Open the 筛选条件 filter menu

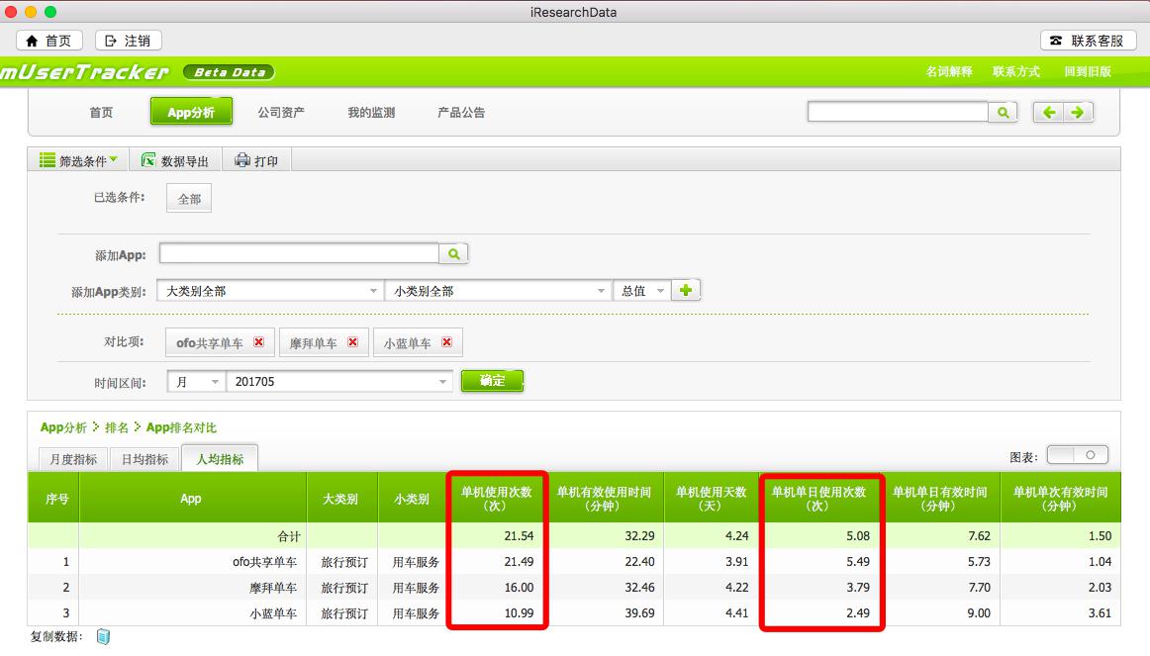tap(78, 160)
